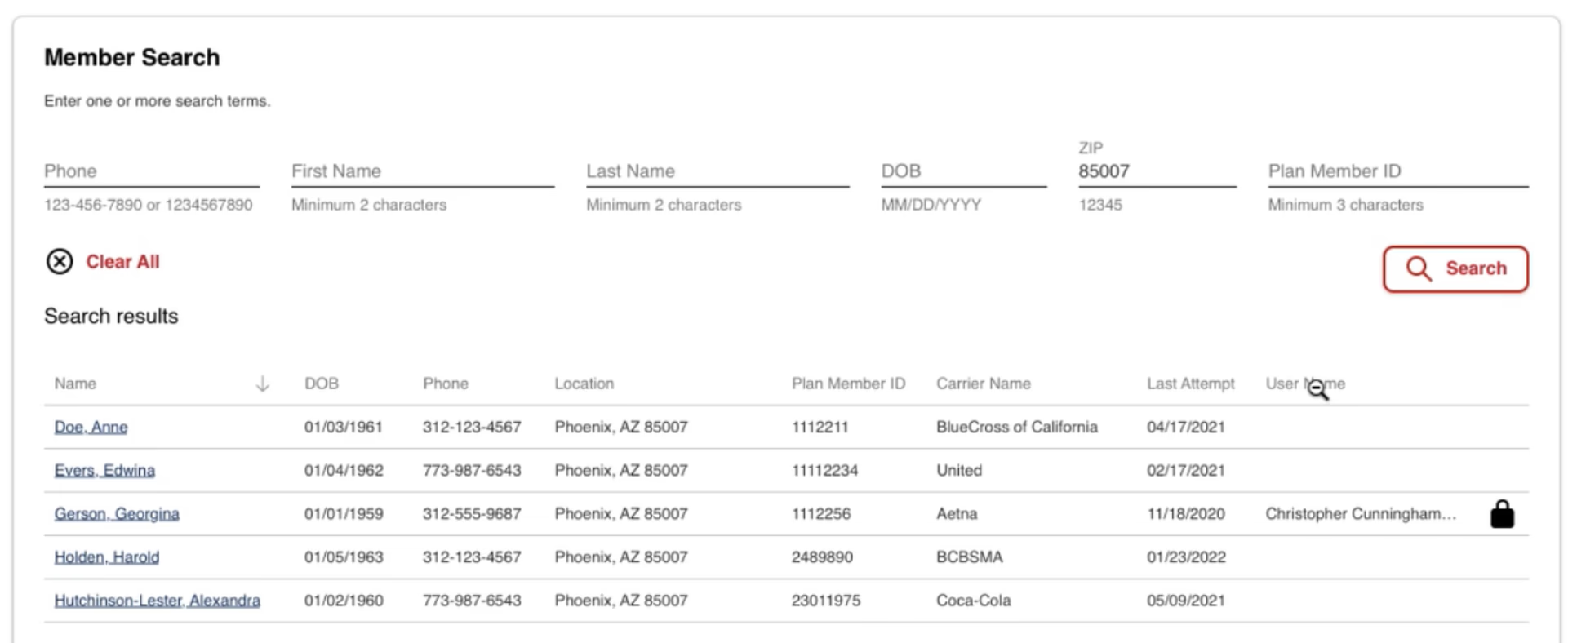This screenshot has width=1577, height=643.
Task: Open the Doe, Anne member record
Action: 91,427
